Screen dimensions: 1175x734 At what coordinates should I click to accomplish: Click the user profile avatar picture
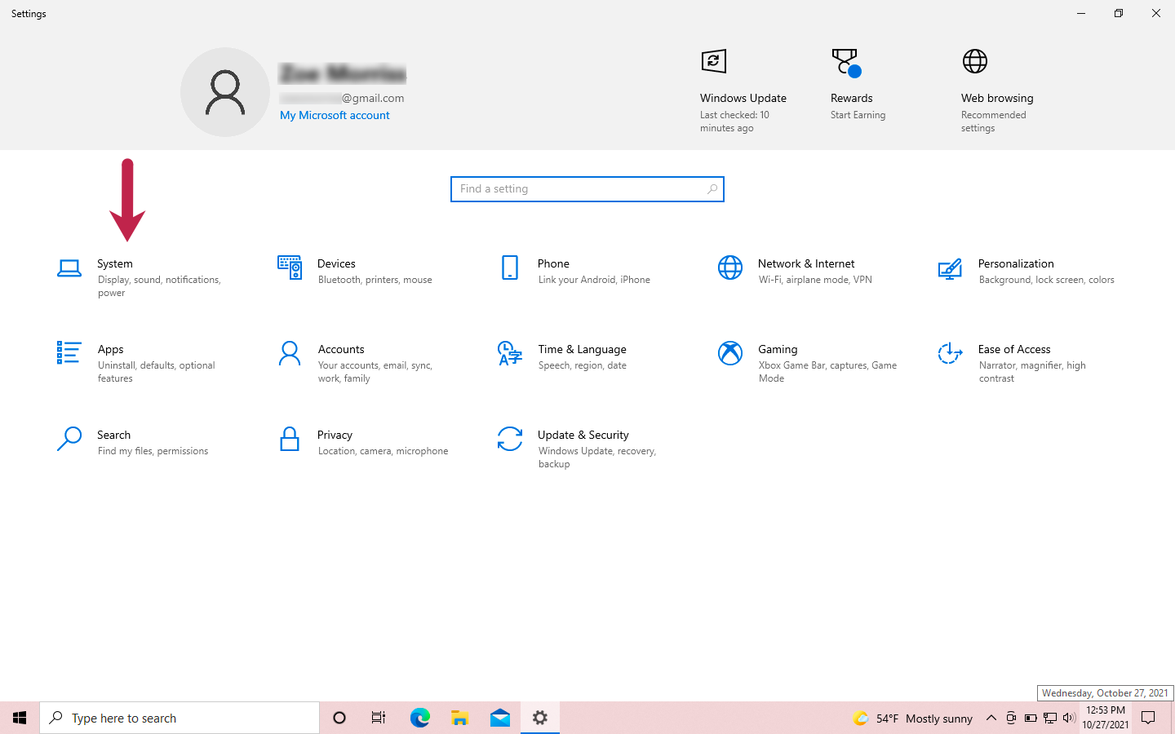click(x=225, y=92)
